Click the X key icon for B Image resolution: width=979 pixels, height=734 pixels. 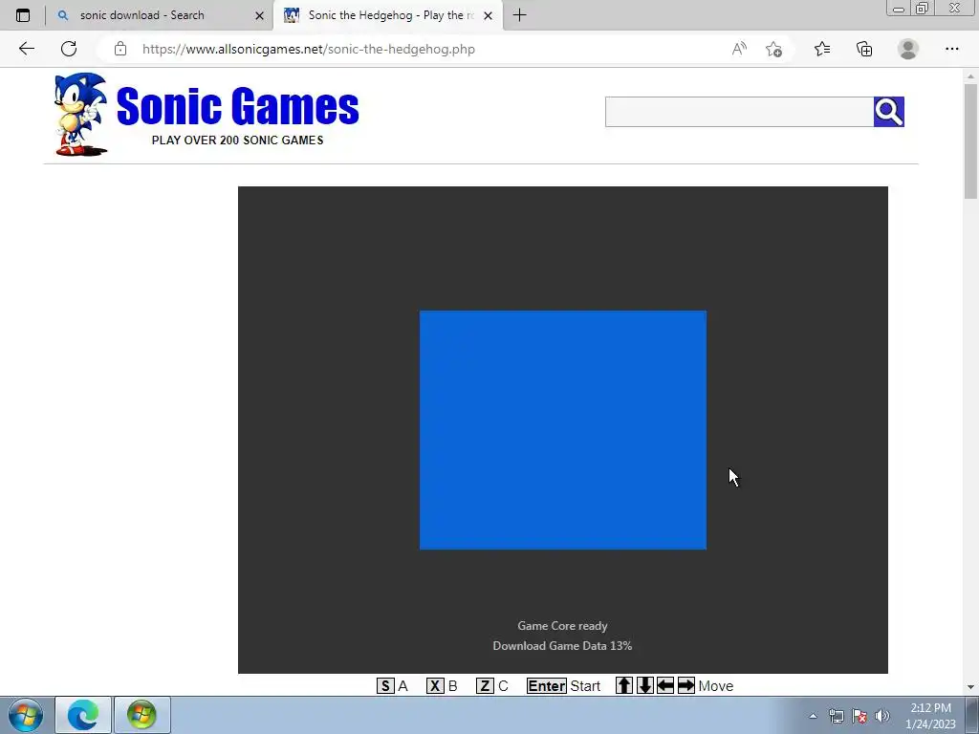pyautogui.click(x=435, y=686)
